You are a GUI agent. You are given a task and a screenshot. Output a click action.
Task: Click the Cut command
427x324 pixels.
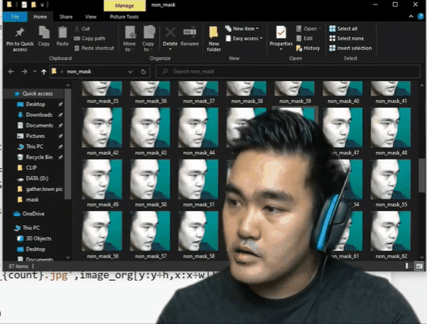coord(82,29)
